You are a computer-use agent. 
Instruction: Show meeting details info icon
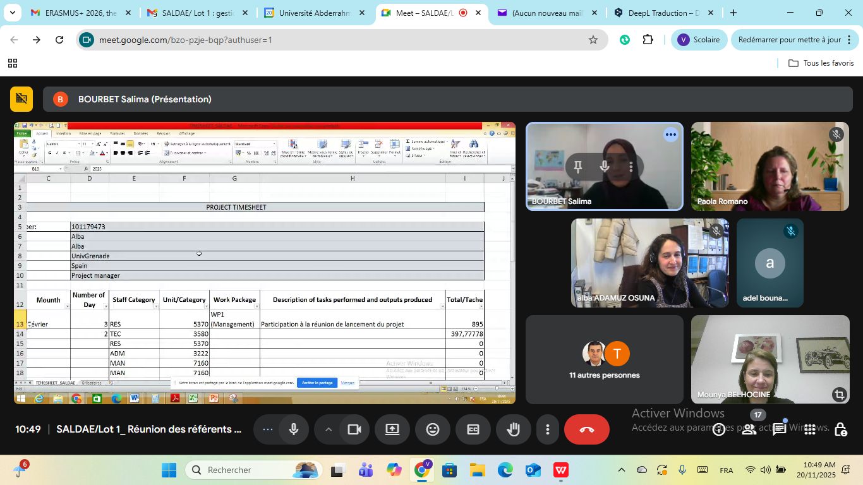pyautogui.click(x=719, y=429)
